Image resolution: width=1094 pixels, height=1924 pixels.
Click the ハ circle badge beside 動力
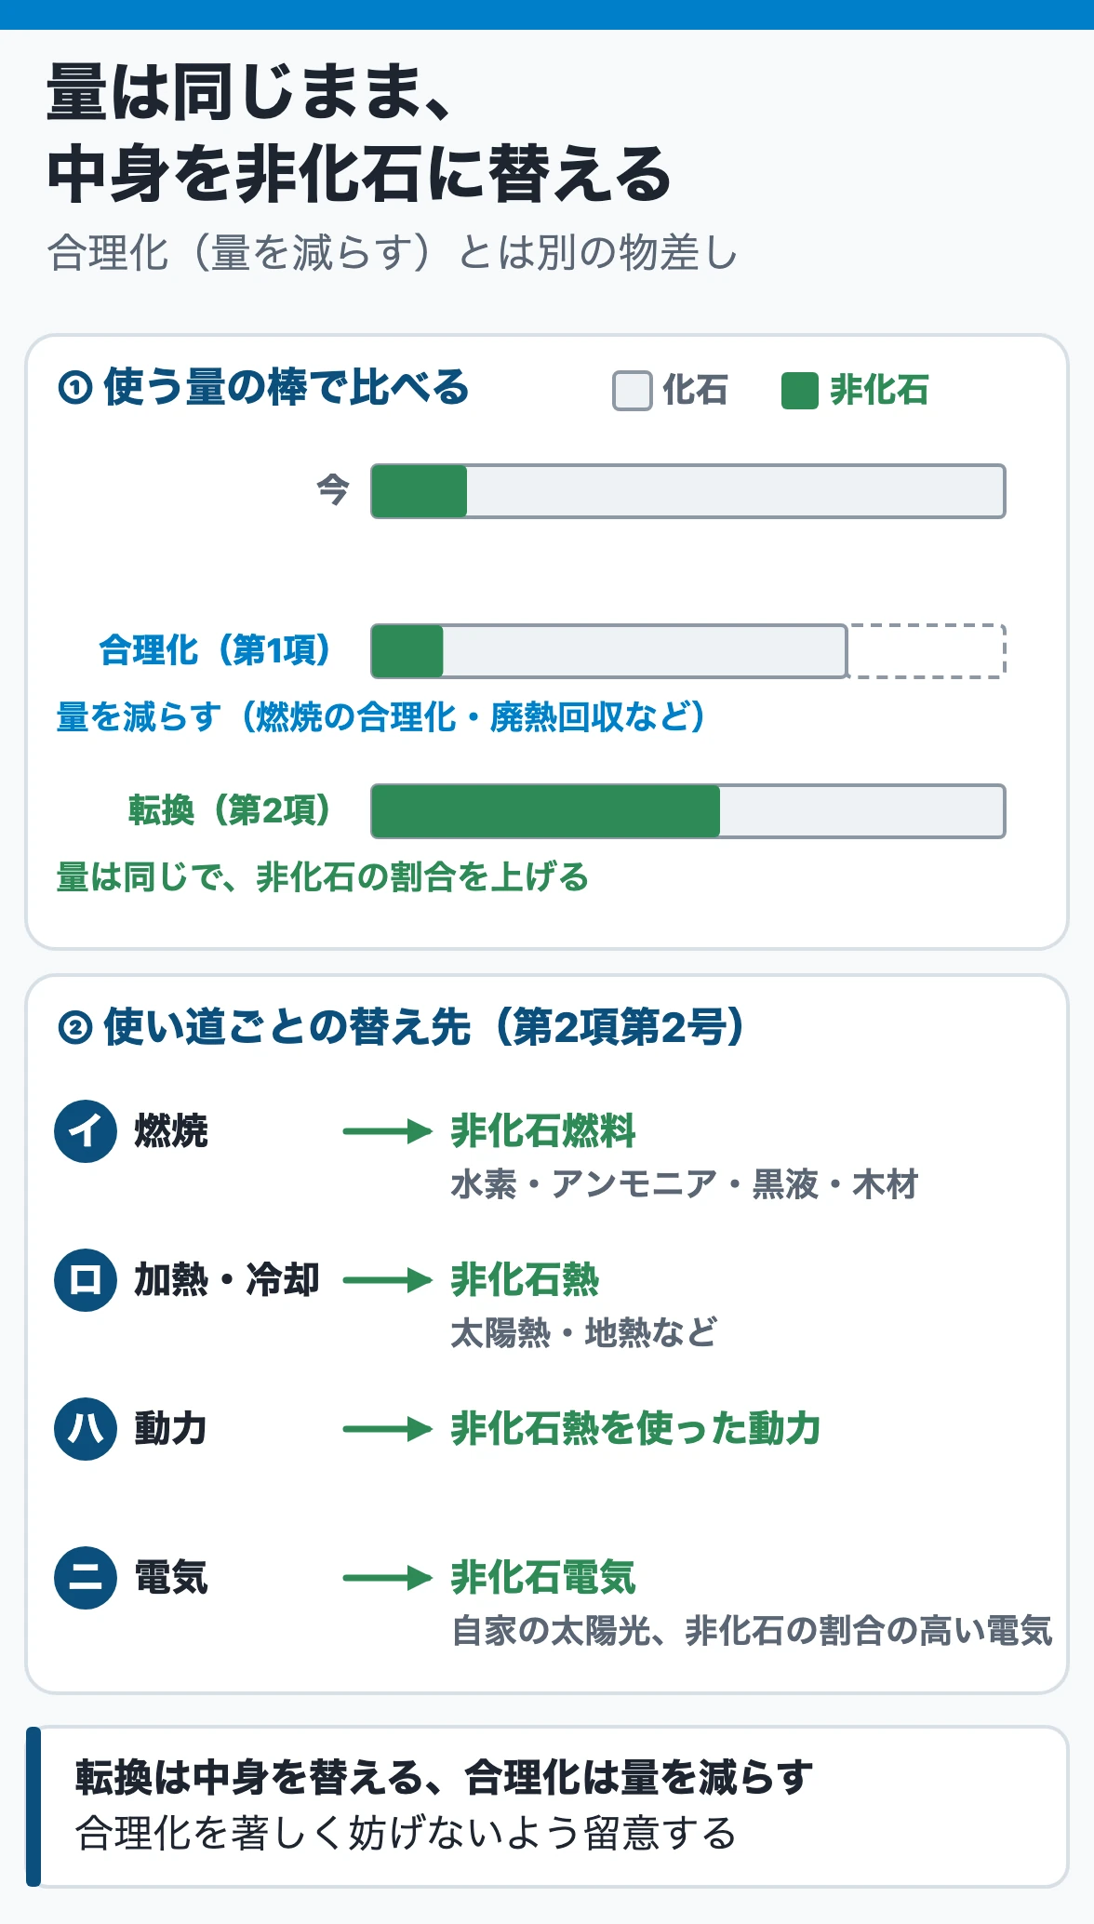[86, 1429]
